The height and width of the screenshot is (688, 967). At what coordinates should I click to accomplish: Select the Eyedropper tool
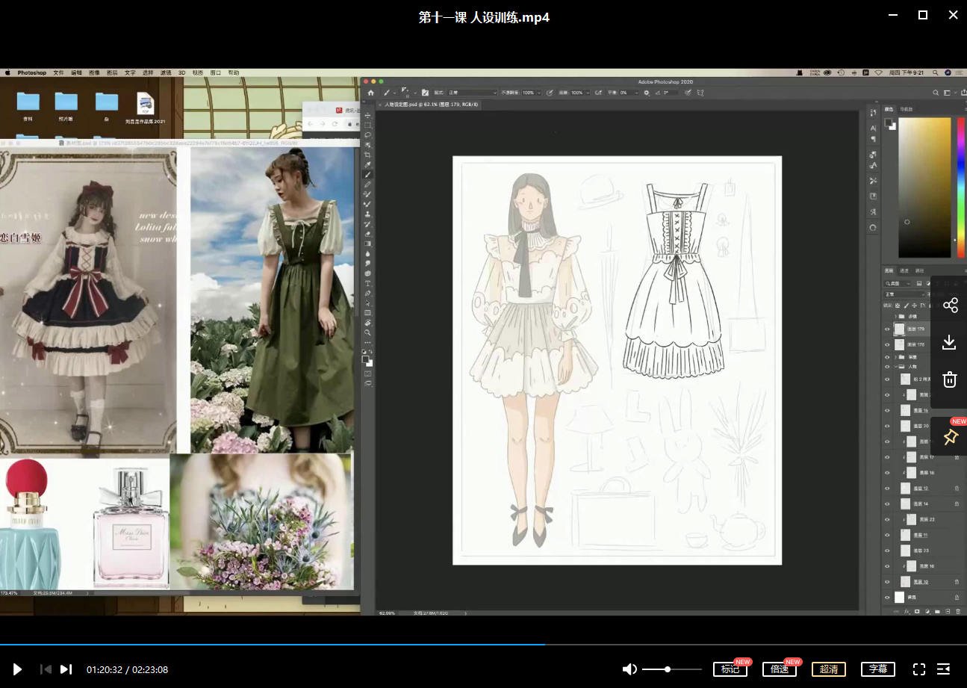pos(368,164)
